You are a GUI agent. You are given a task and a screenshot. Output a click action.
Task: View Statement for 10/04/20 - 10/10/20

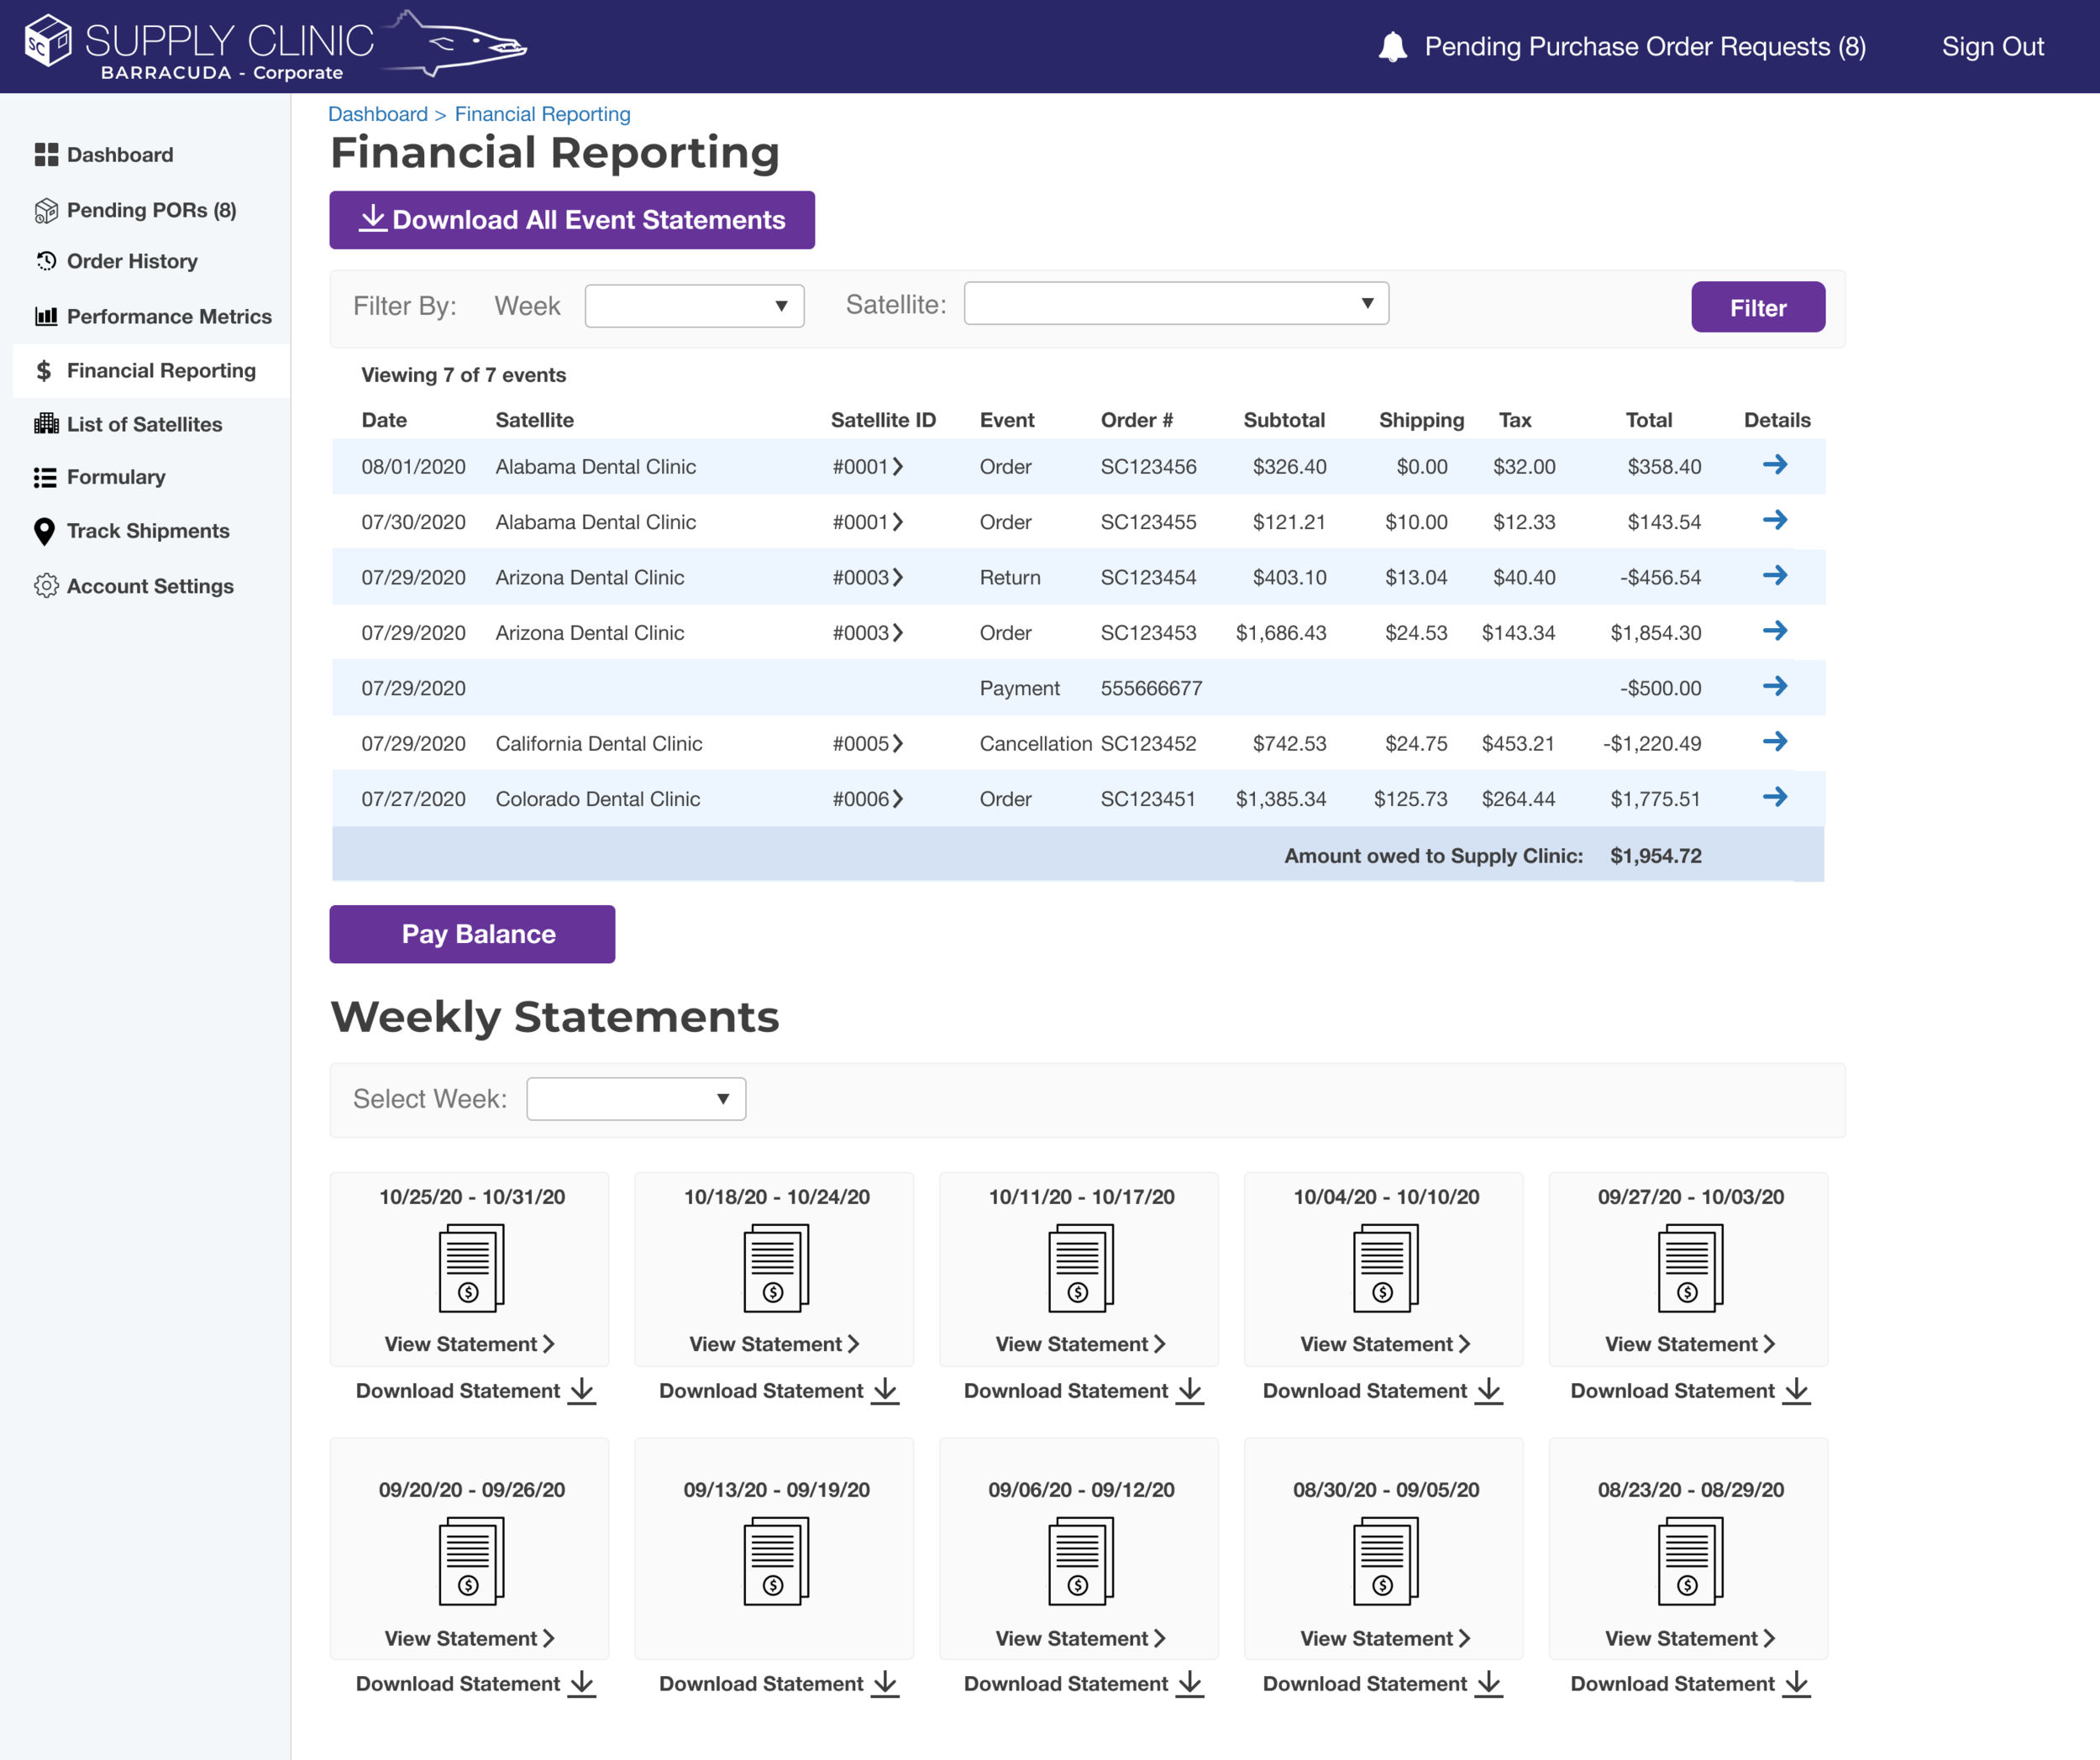pyautogui.click(x=1386, y=1344)
